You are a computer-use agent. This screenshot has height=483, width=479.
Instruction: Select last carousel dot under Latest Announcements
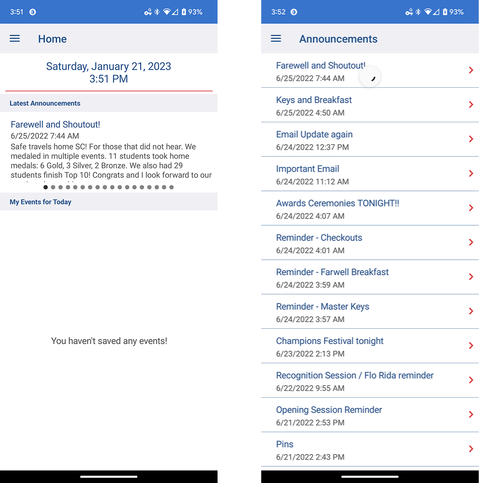click(172, 187)
